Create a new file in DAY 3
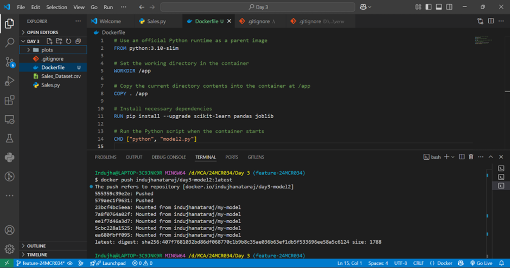 (49, 41)
